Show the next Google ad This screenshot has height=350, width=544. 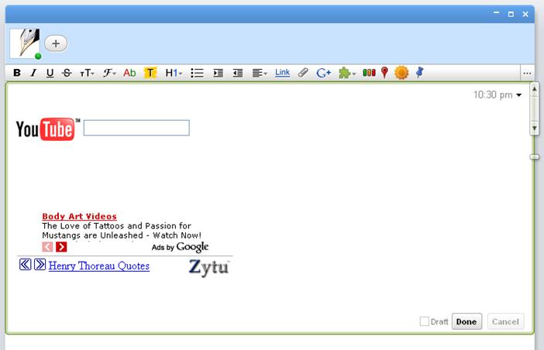coord(61,247)
